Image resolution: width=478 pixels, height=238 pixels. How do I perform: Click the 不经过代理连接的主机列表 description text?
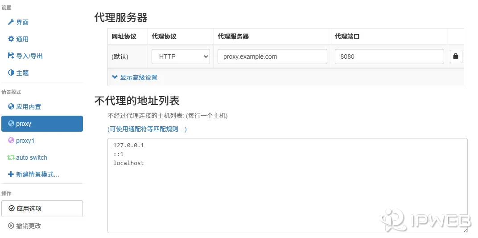pyautogui.click(x=168, y=116)
